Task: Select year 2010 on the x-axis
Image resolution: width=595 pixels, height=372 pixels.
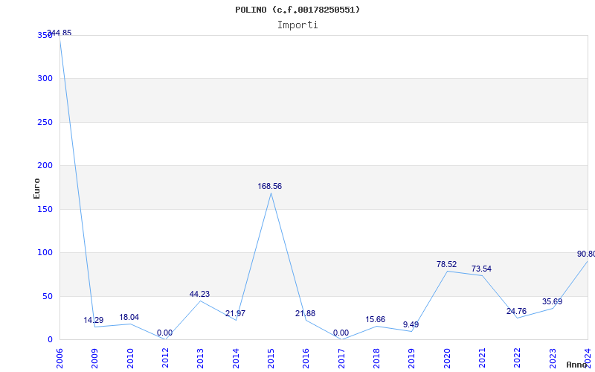Action: click(x=130, y=358)
